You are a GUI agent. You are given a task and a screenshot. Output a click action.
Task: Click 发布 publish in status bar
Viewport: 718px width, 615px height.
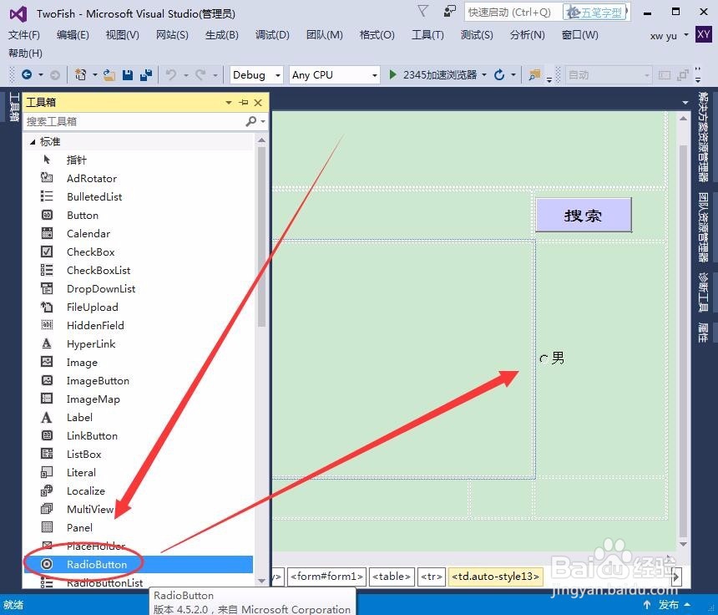tap(668, 605)
